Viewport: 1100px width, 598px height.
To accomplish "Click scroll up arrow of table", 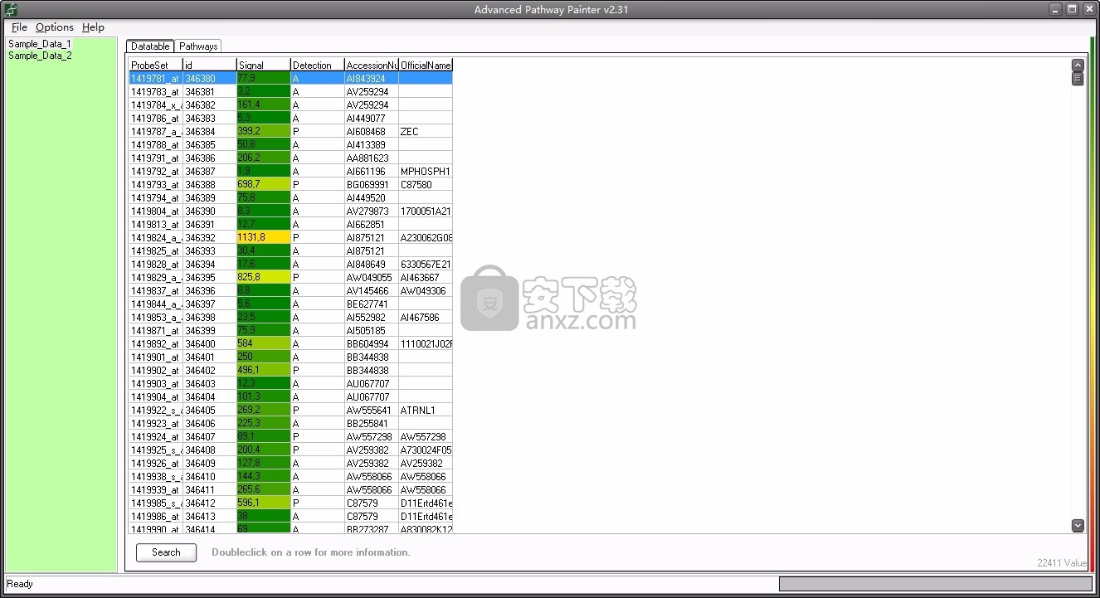I will coord(1078,66).
